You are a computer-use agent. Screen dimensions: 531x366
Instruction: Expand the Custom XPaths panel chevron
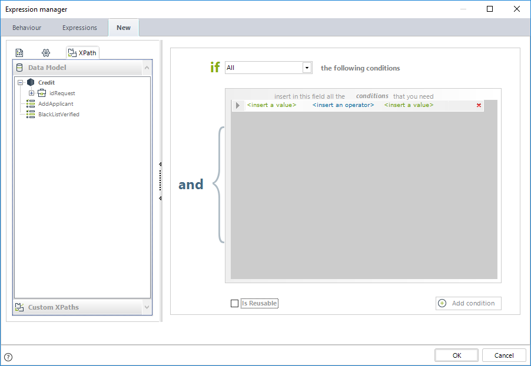[x=147, y=307]
